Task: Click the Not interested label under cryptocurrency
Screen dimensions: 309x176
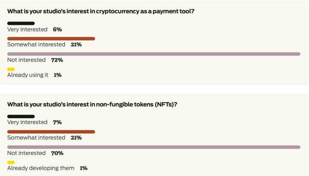Action: coord(26,60)
